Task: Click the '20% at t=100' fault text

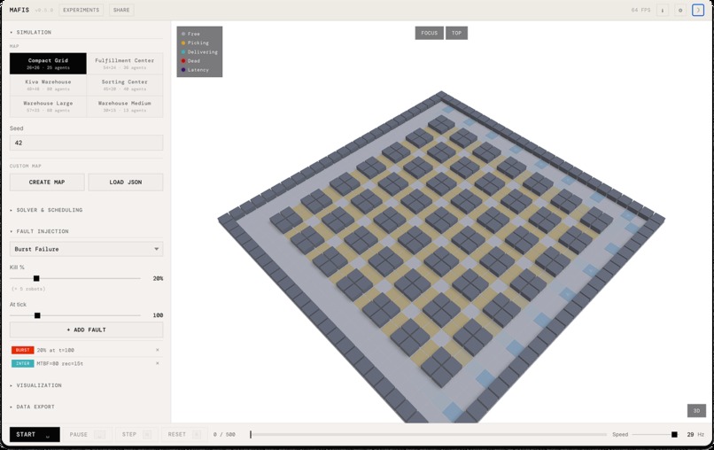Action: coord(56,350)
